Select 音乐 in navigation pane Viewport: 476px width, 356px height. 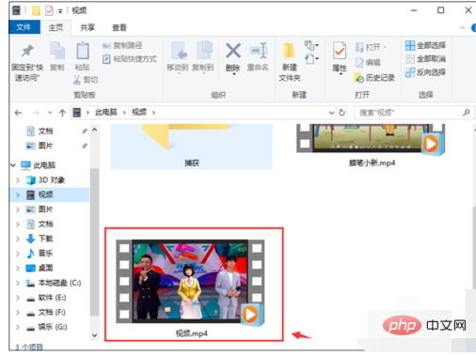pos(45,254)
